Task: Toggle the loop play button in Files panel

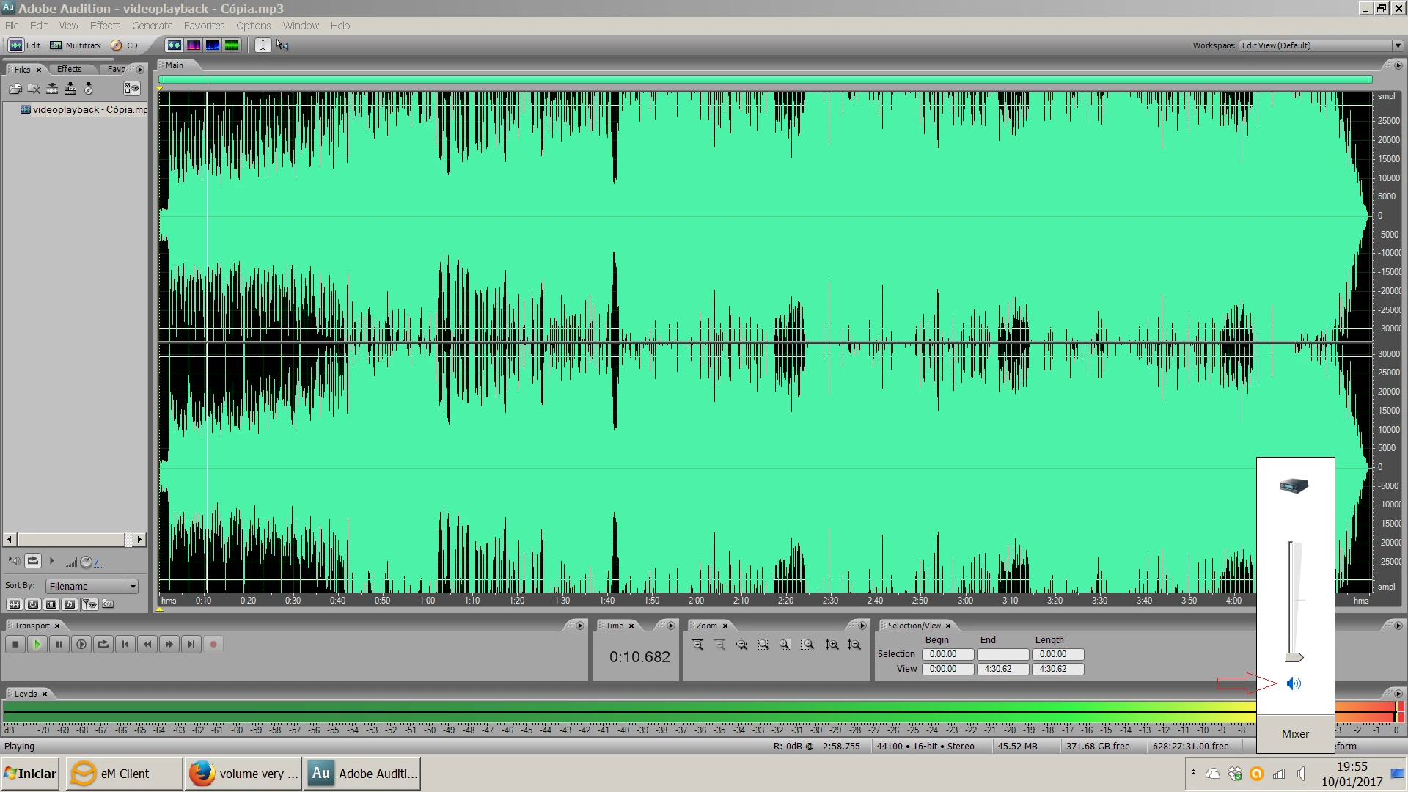Action: [x=33, y=561]
